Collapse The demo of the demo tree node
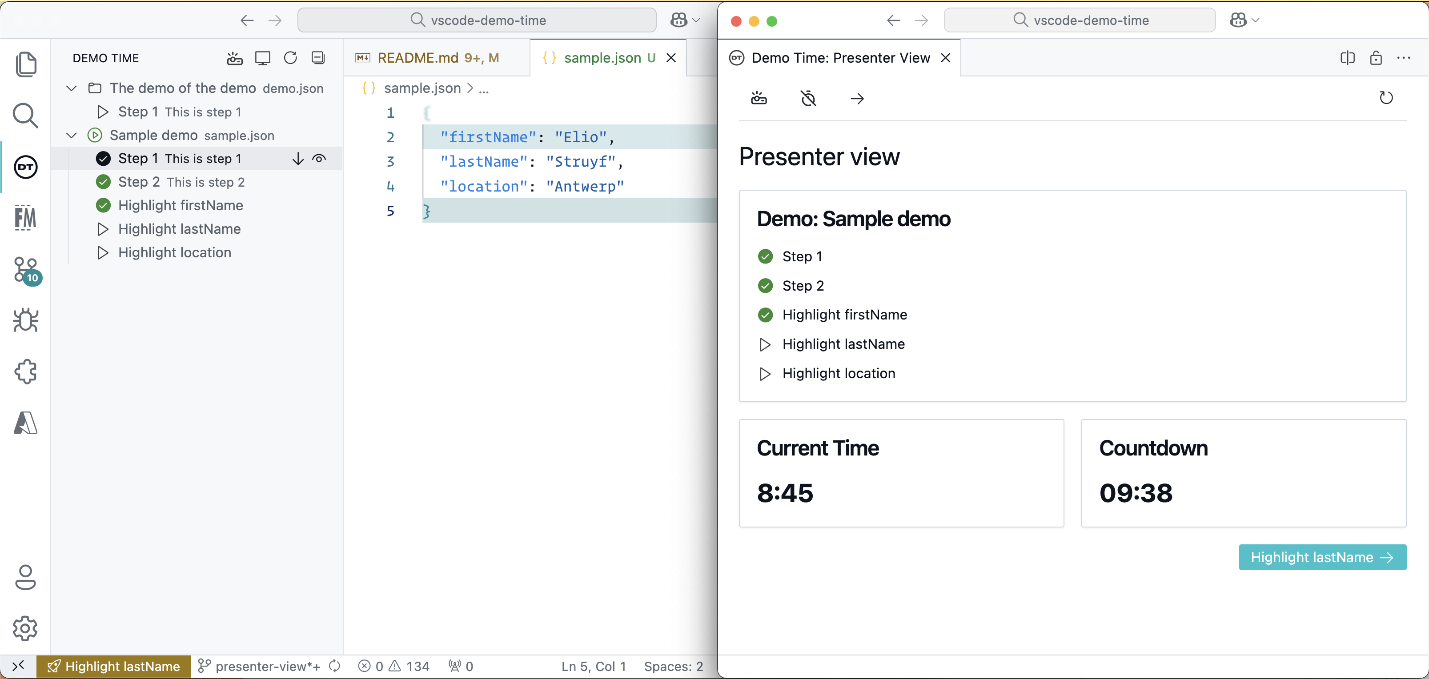This screenshot has width=1429, height=679. click(x=72, y=89)
